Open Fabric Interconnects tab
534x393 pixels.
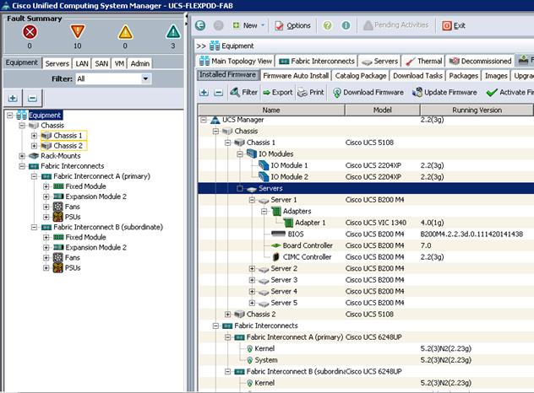317,62
